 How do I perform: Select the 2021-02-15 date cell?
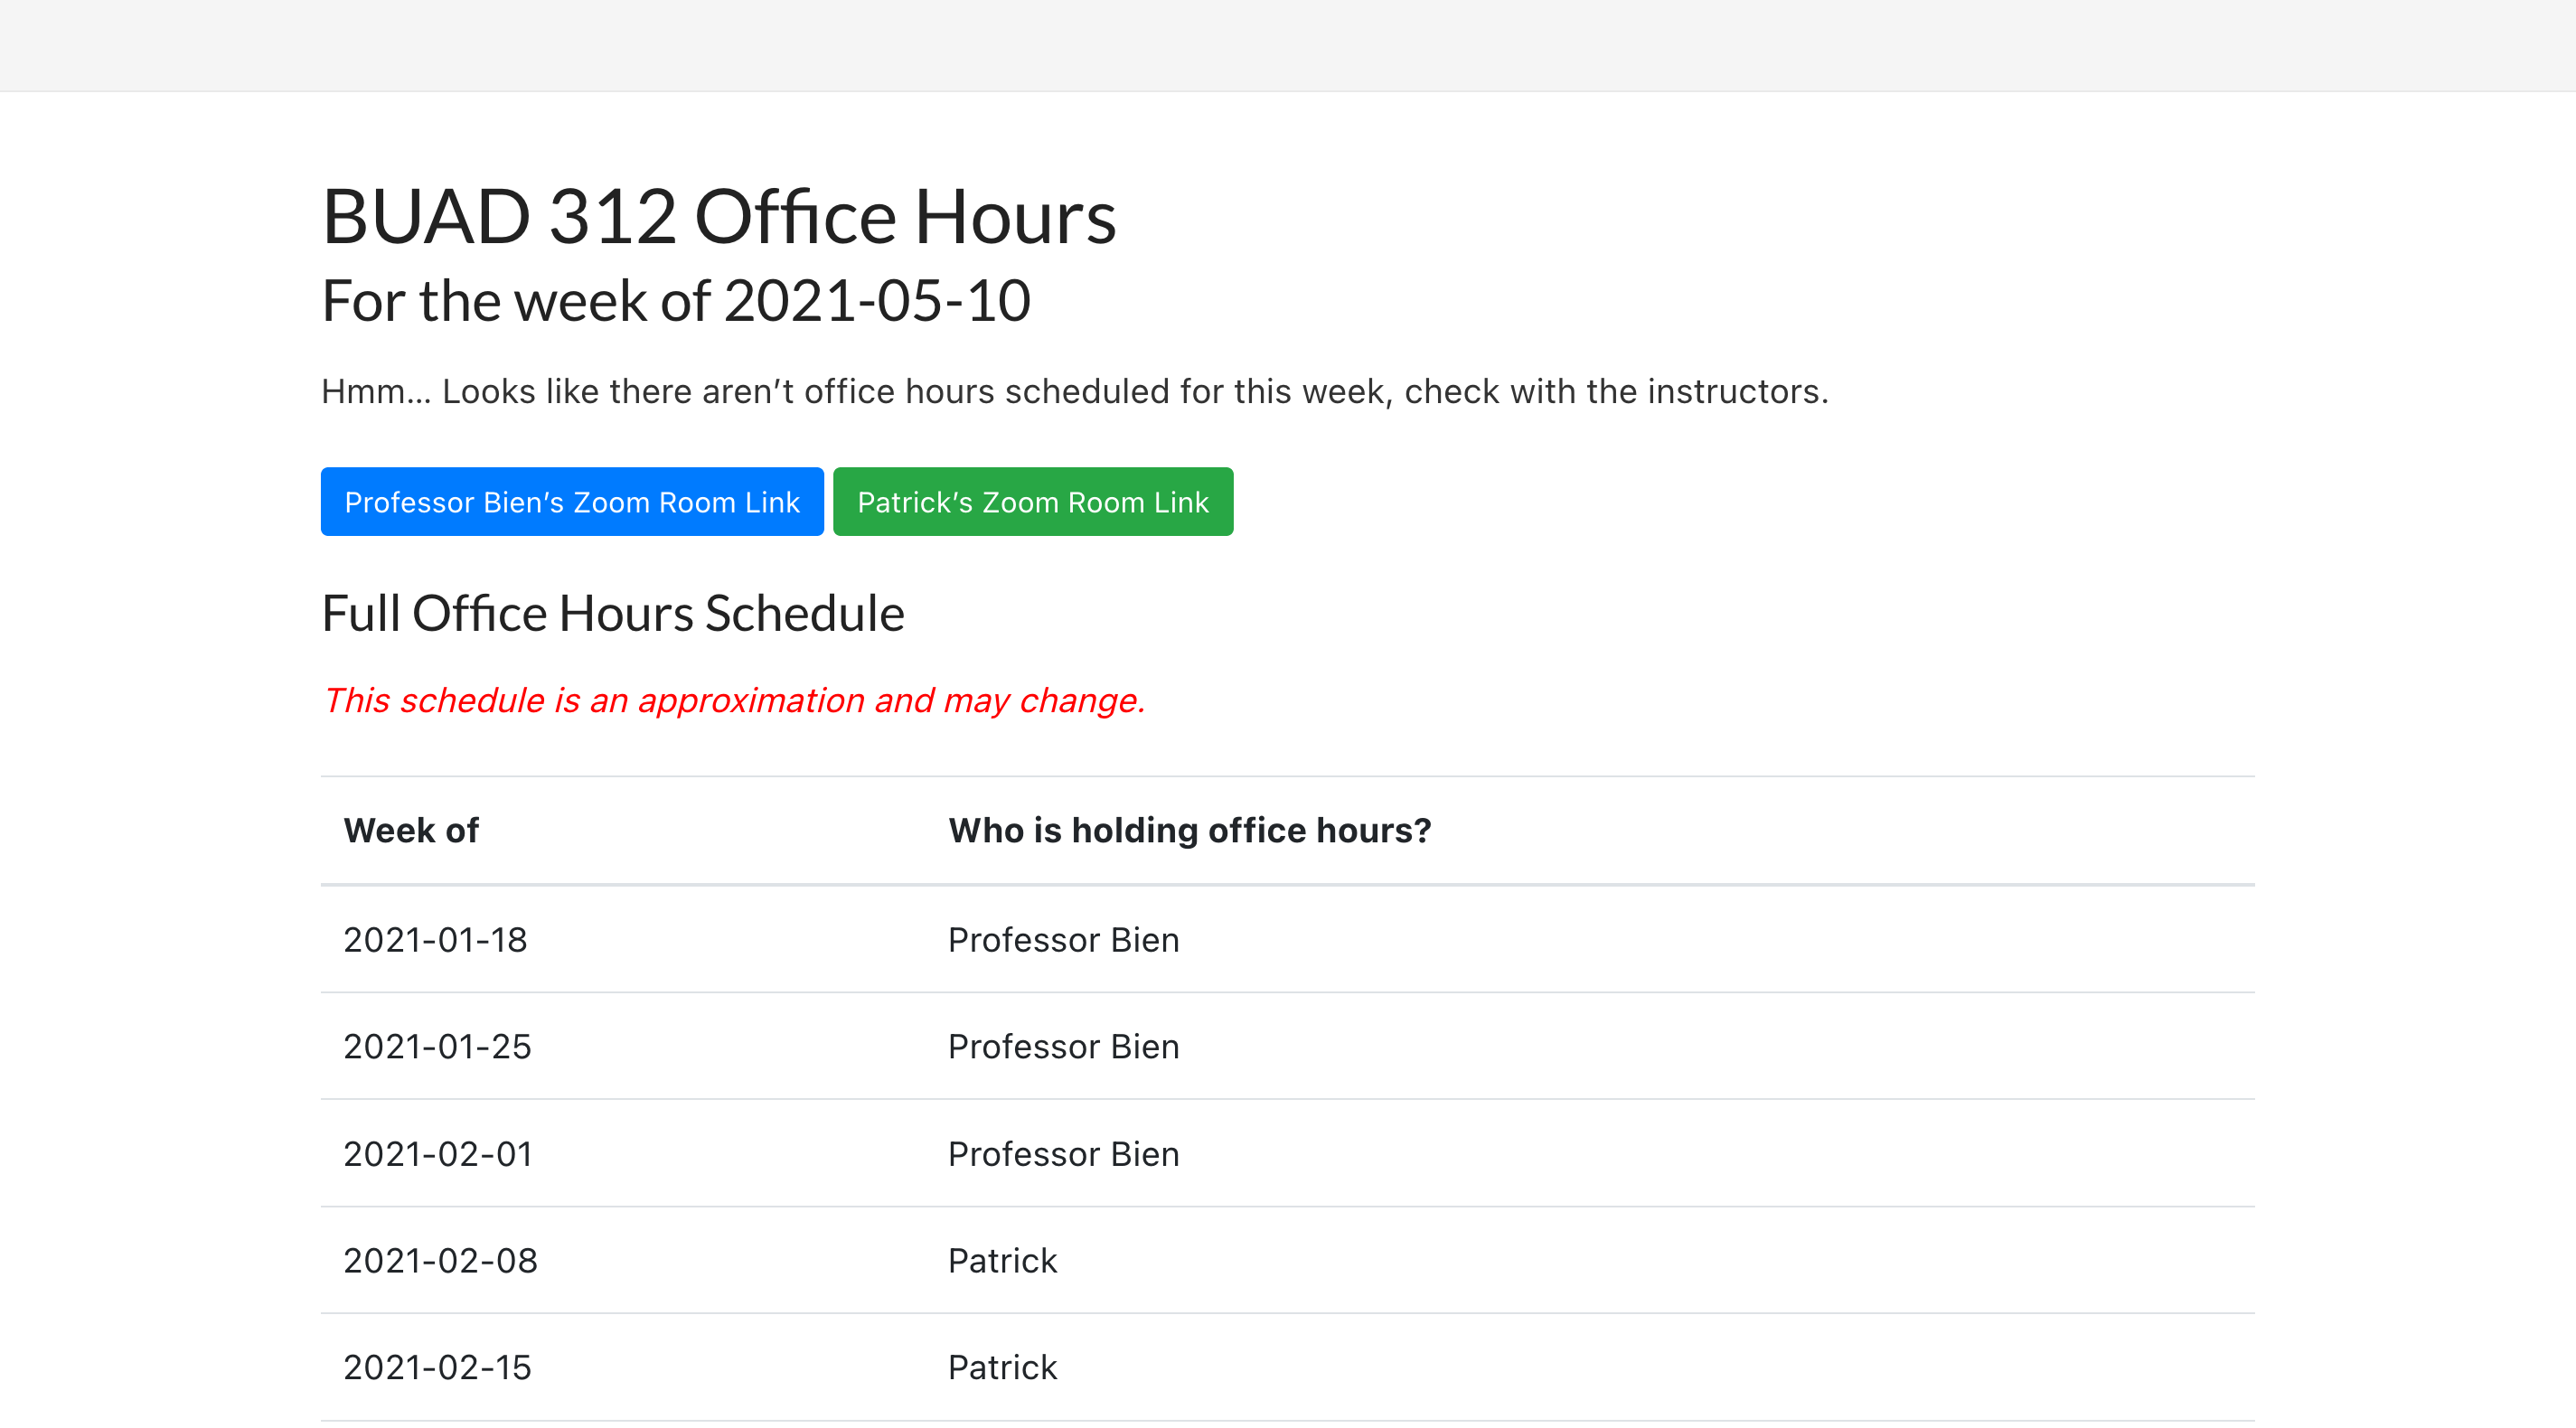coord(436,1367)
